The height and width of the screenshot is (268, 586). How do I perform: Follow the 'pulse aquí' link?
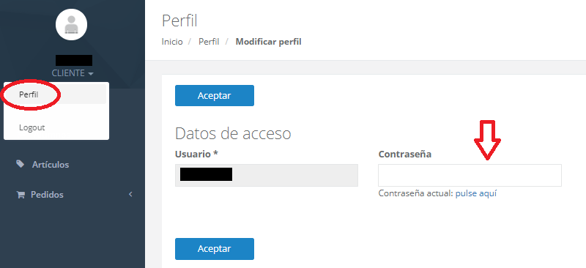pyautogui.click(x=475, y=193)
